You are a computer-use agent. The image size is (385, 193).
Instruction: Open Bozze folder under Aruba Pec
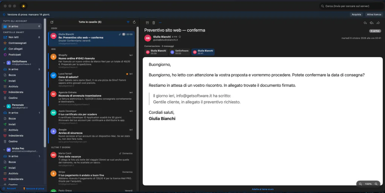tap(21, 162)
